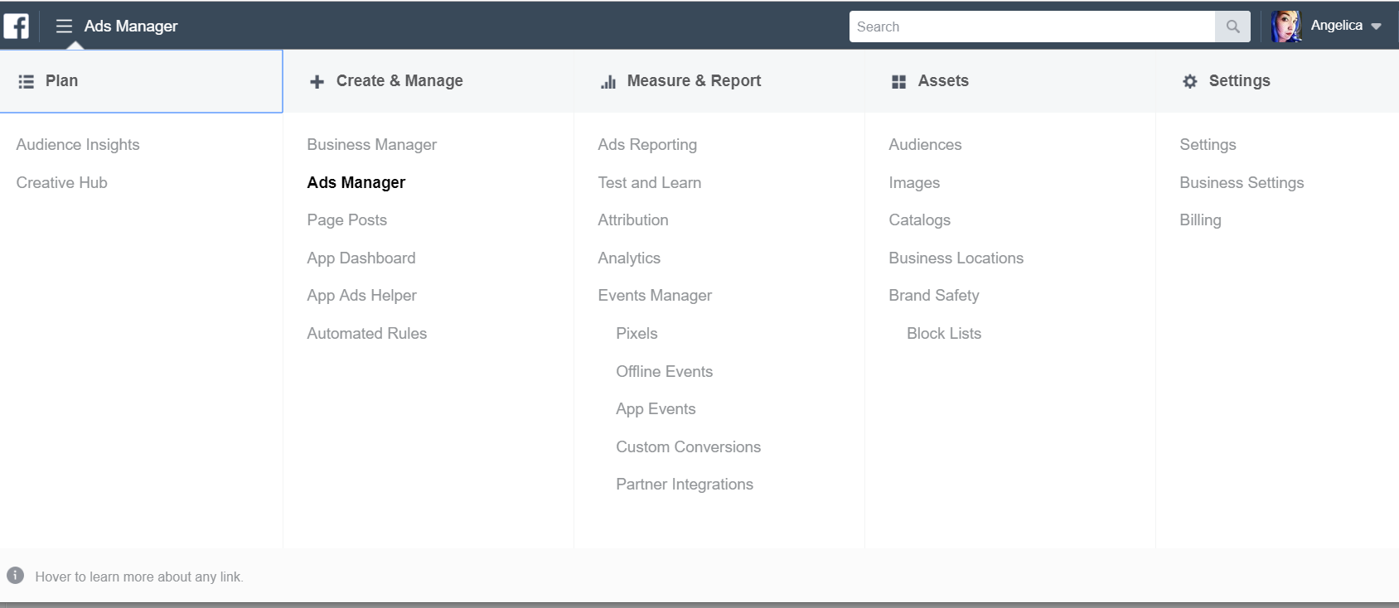Open Custom Conversions

click(x=688, y=447)
